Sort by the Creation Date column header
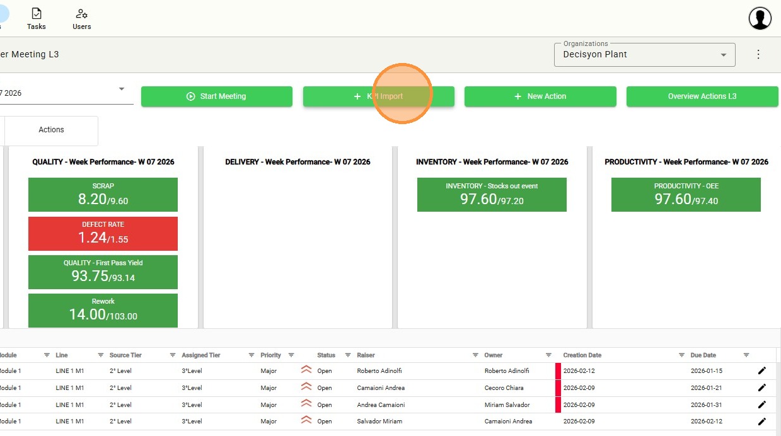781x436 pixels. pos(582,355)
